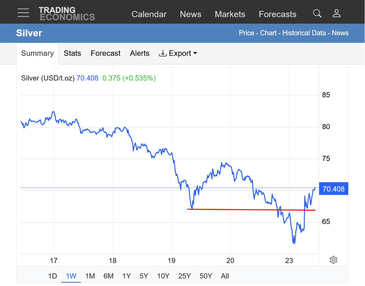Switch to the Stats tab

[72, 53]
